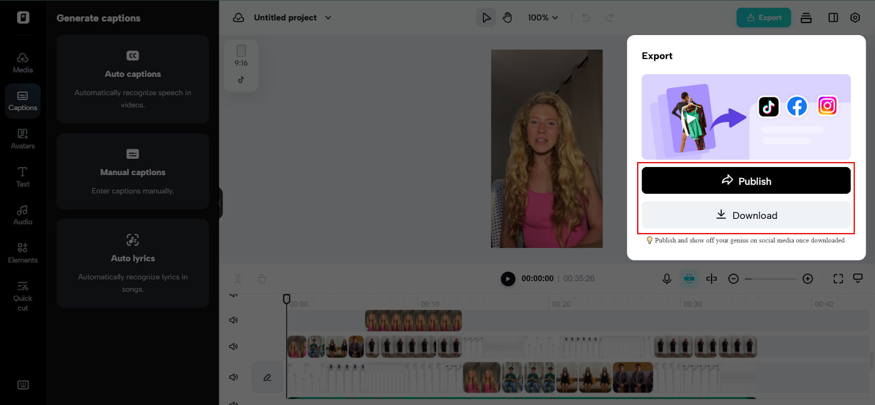Open the layers stack icon beside Export
The width and height of the screenshot is (875, 405).
click(806, 17)
